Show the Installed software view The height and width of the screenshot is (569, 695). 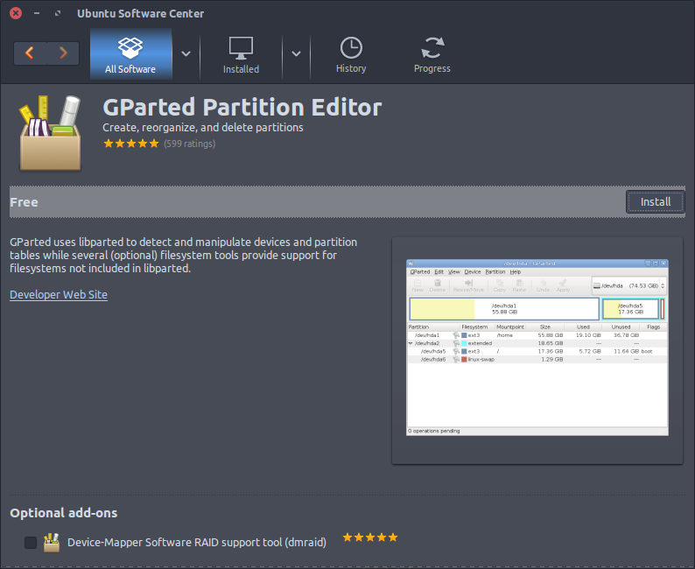pyautogui.click(x=241, y=55)
